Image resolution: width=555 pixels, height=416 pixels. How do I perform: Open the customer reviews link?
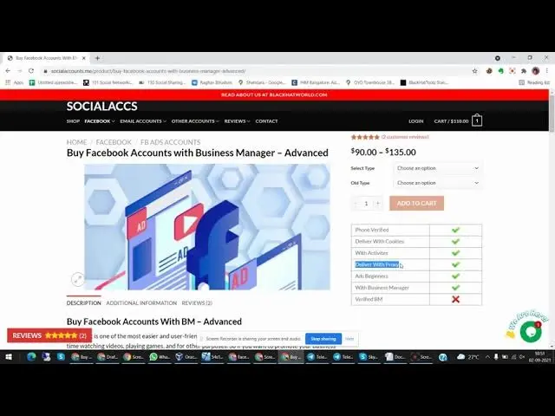(x=405, y=137)
